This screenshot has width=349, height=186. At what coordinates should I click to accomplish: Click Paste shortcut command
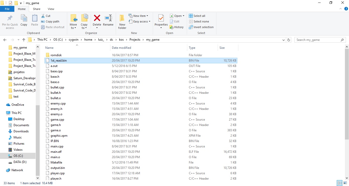(53, 27)
